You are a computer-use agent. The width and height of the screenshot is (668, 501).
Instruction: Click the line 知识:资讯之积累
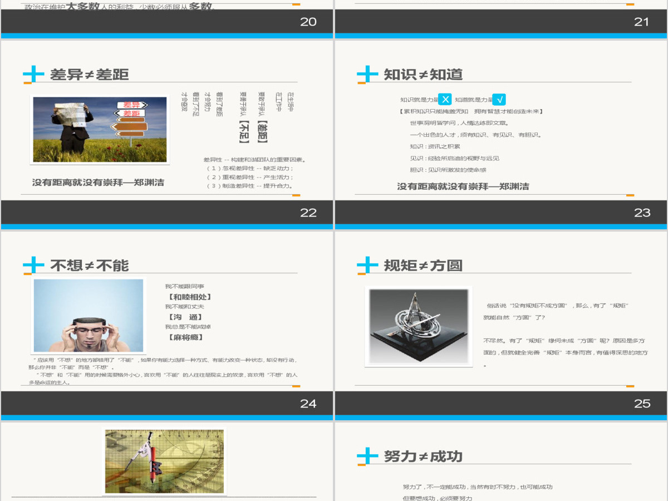click(x=435, y=146)
